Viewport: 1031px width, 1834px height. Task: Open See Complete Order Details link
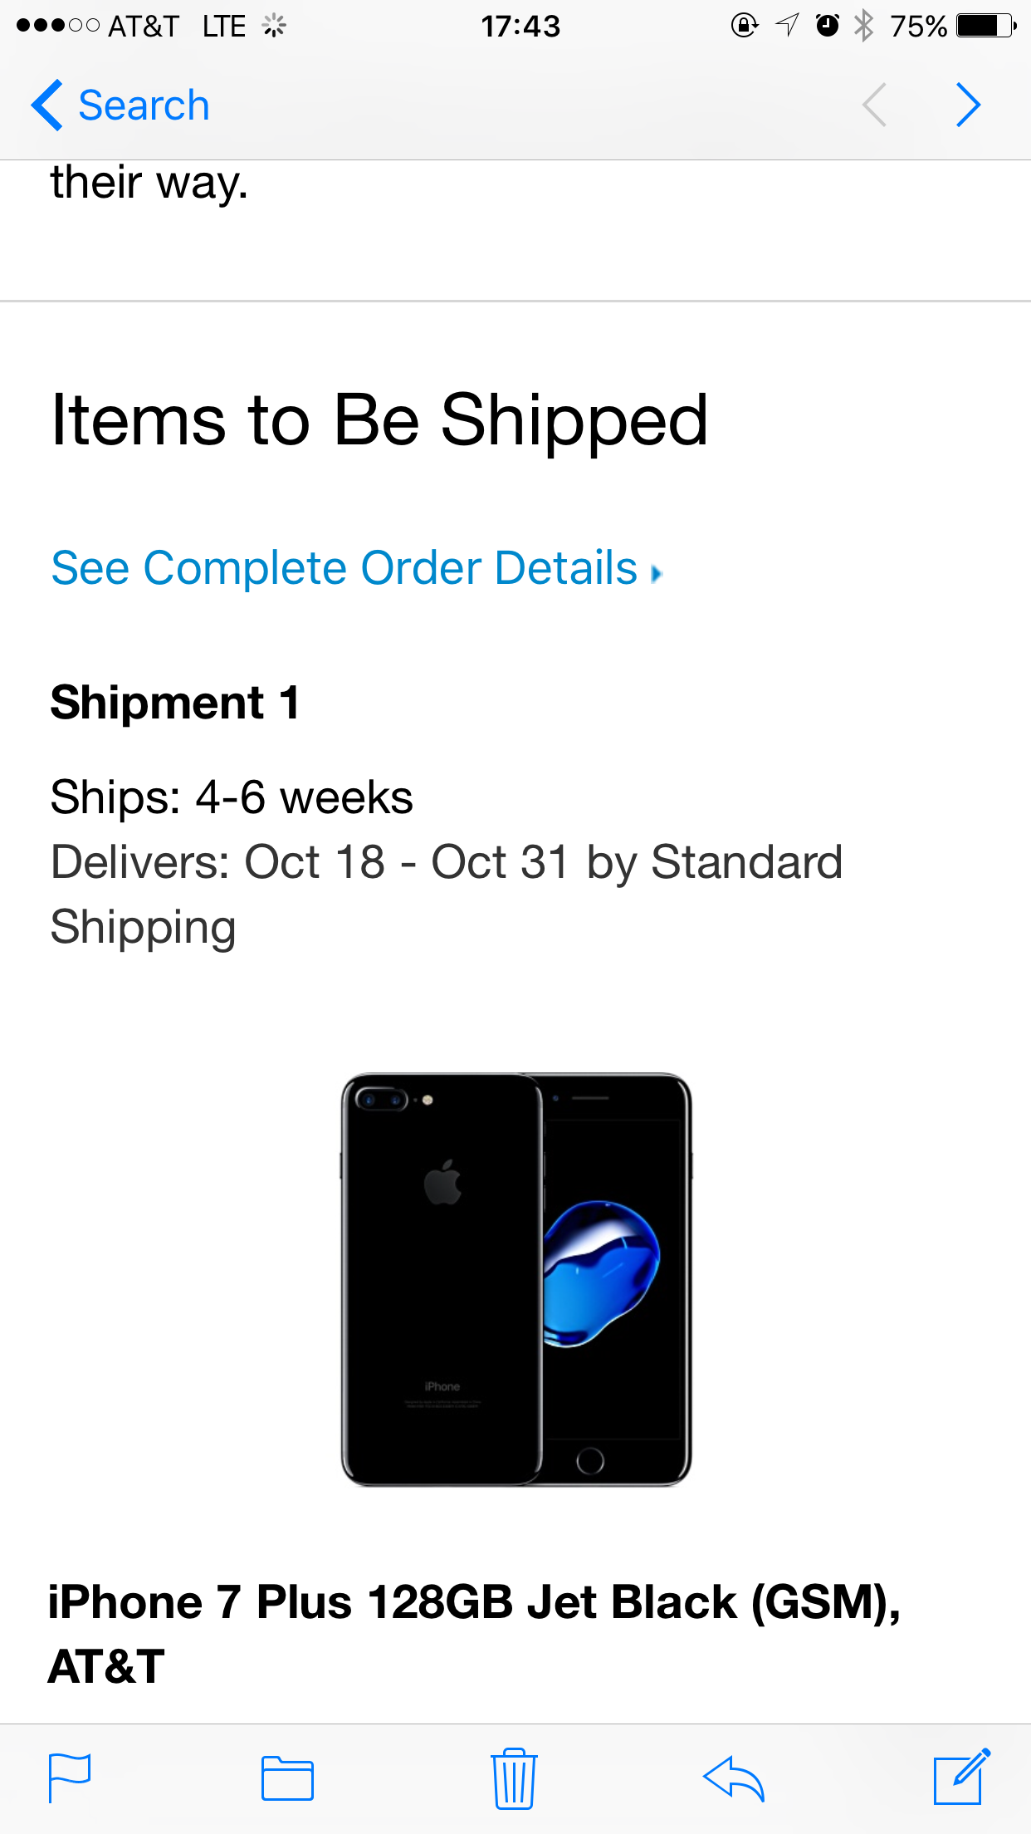pos(344,568)
